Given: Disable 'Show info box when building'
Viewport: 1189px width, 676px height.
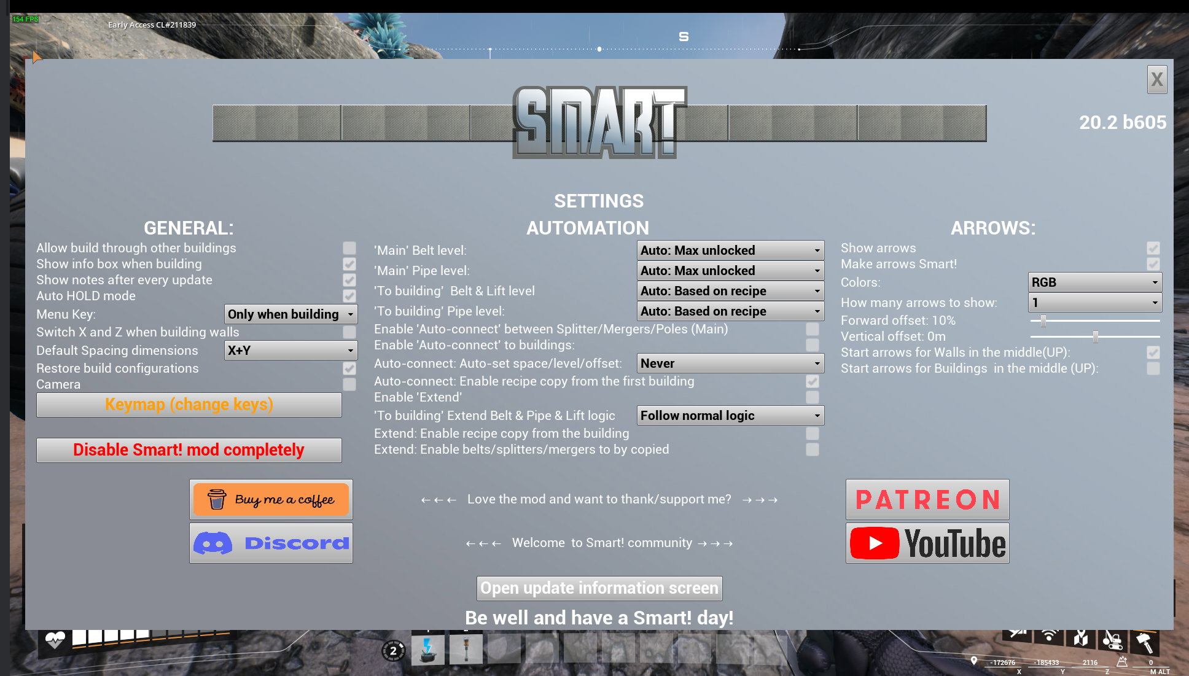Looking at the screenshot, I should [x=349, y=264].
